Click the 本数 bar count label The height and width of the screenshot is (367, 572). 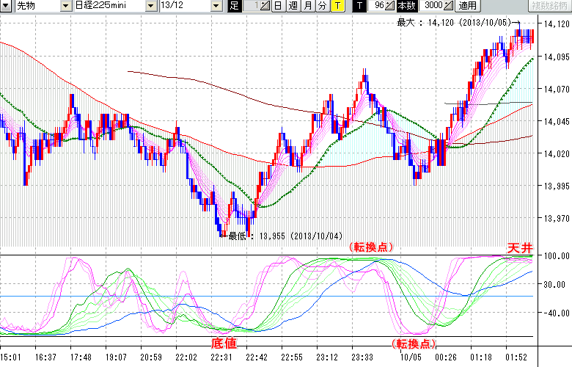404,6
